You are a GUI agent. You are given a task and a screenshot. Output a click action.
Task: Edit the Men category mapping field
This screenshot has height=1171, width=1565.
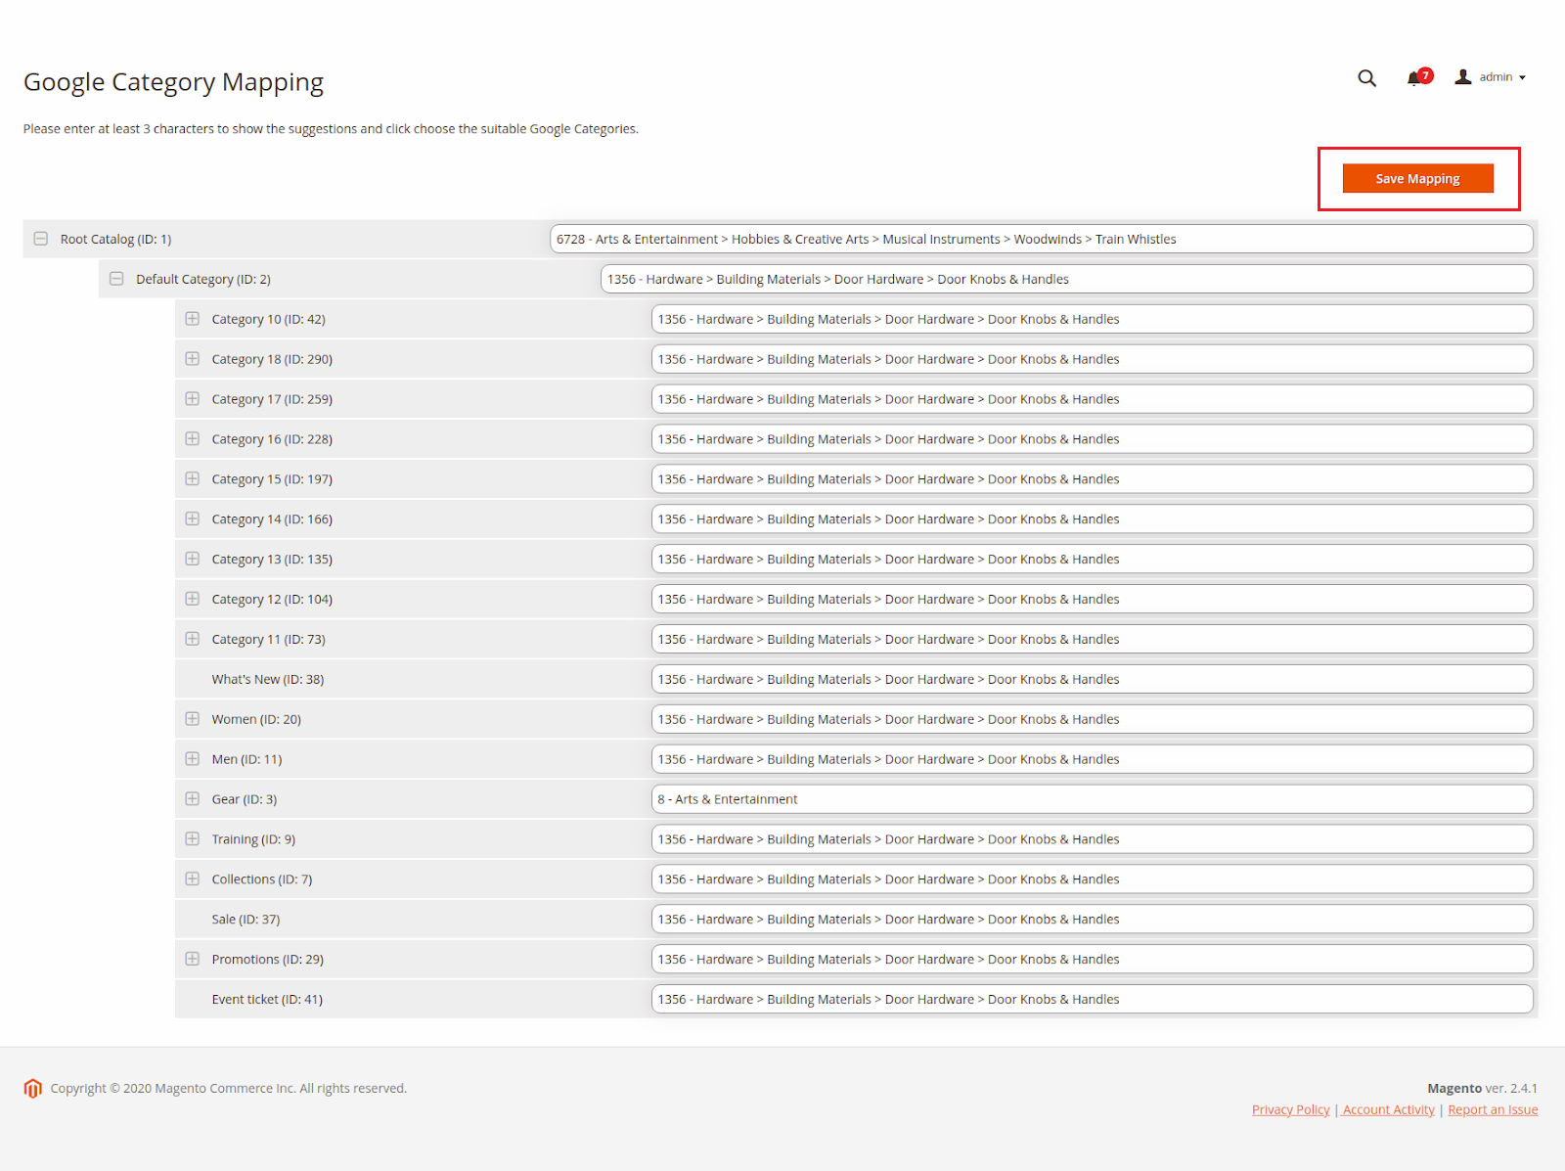pyautogui.click(x=1093, y=759)
